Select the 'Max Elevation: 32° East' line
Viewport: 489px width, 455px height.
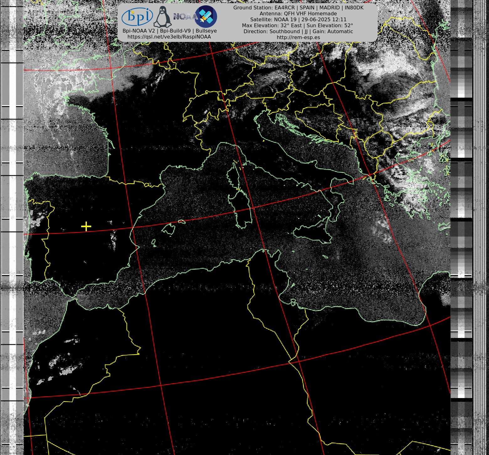[x=297, y=26]
